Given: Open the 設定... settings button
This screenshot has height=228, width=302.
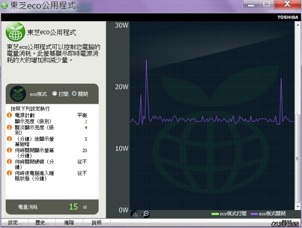Looking at the screenshot, I should click(x=15, y=223).
